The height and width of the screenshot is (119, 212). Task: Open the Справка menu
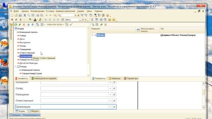click(x=98, y=11)
